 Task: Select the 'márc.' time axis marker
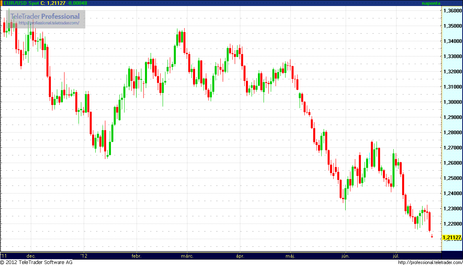click(x=187, y=256)
